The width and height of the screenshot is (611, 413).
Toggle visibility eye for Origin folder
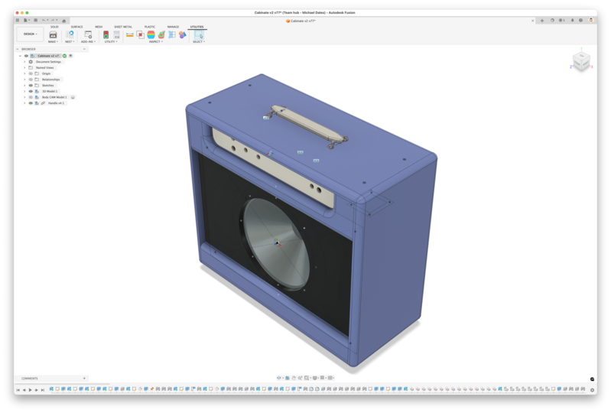tap(31, 73)
